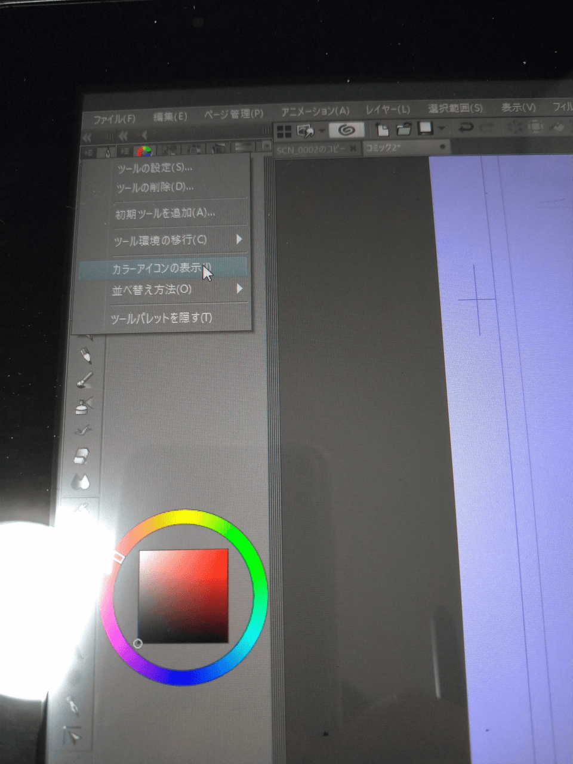Close the SCN_0002のコピー tab
This screenshot has width=573, height=764.
click(353, 148)
